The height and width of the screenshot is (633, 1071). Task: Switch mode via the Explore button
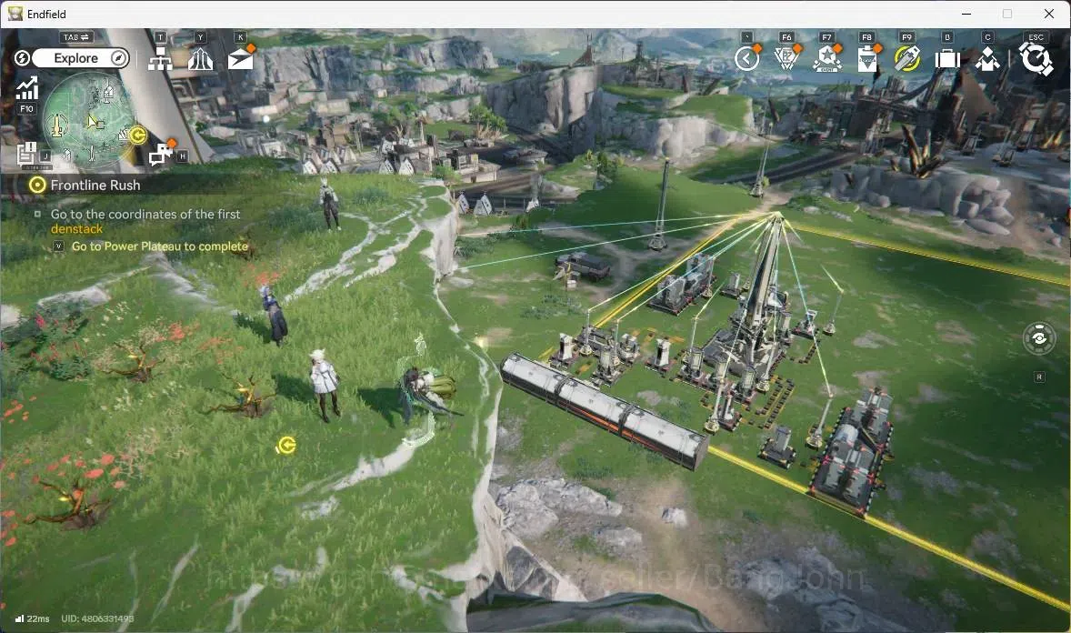coord(80,58)
